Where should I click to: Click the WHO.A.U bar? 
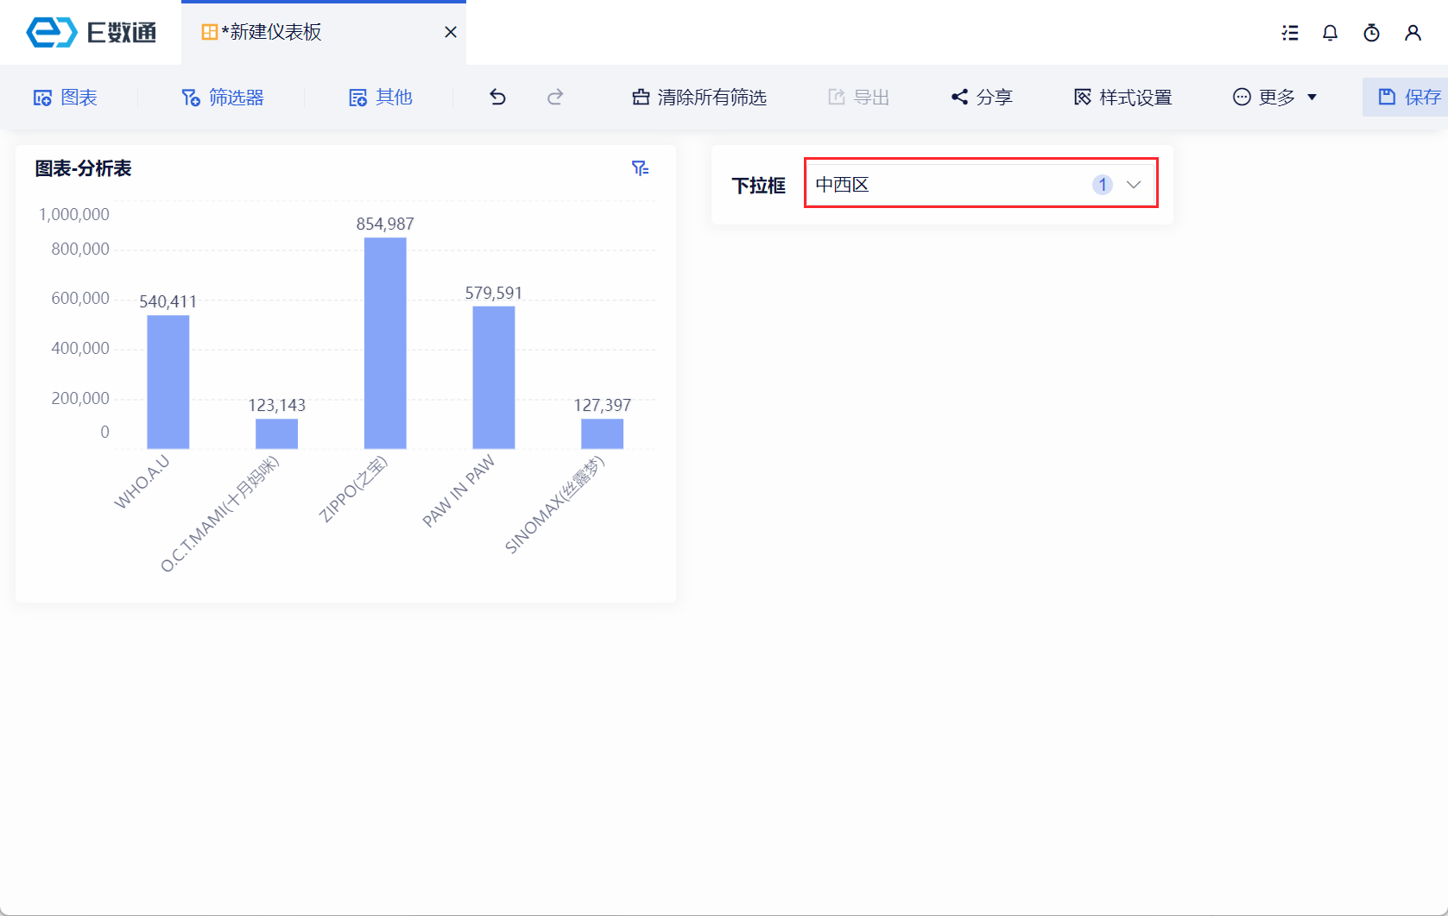tap(168, 382)
